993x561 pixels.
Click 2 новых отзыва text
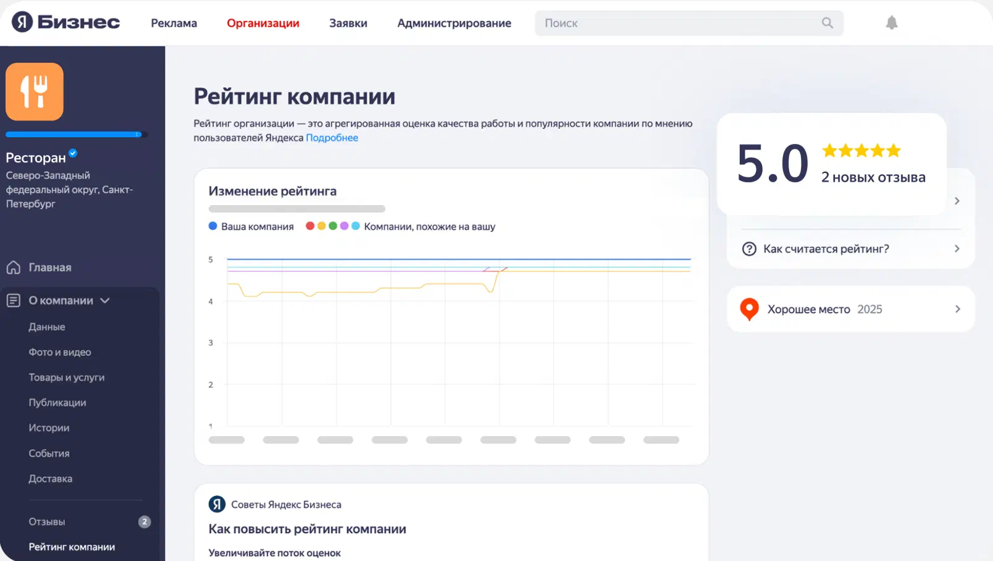tap(873, 177)
